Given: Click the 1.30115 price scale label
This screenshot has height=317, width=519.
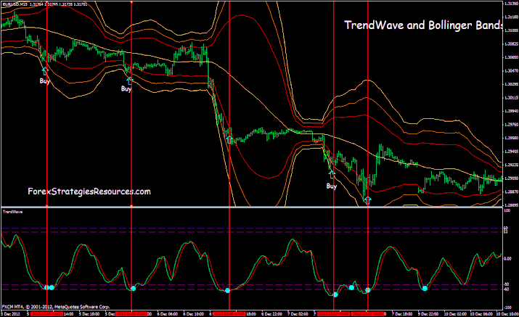Looking at the screenshot, I should click(x=512, y=98).
